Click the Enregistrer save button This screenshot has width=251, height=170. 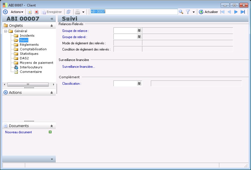point(52,12)
